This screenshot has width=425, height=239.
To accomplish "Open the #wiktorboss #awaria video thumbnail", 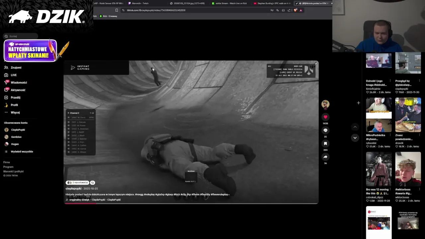I will coord(408,169).
